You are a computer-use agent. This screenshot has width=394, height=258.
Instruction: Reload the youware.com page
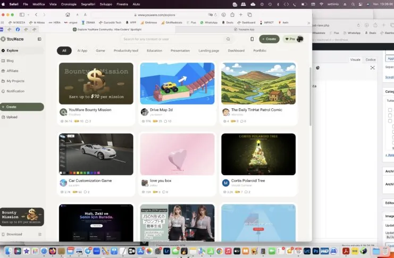click(215, 15)
